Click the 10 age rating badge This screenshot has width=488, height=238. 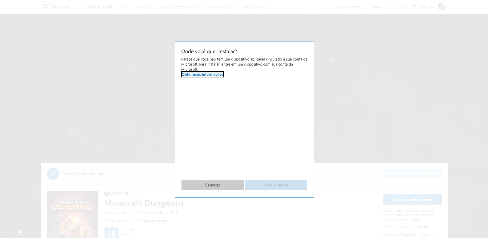[x=111, y=232]
